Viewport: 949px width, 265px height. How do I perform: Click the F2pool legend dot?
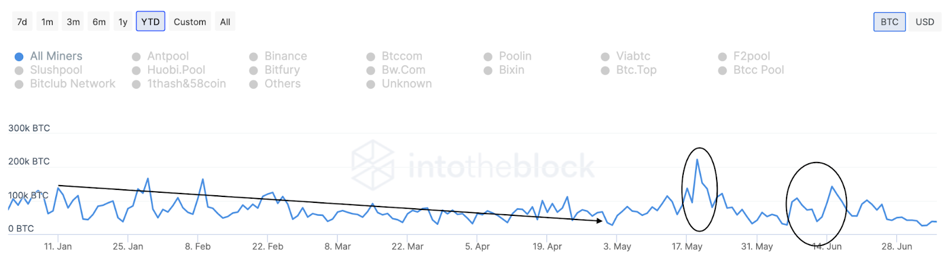(722, 57)
